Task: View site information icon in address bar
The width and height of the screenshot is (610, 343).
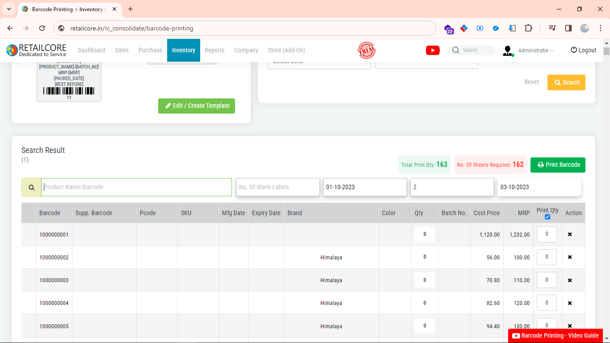Action: pos(62,28)
